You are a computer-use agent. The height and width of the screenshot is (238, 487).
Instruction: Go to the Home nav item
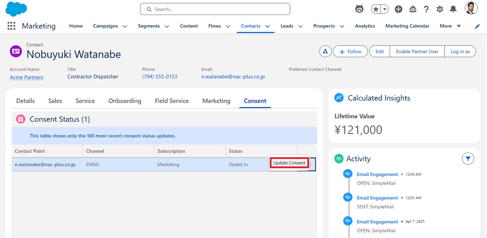point(76,26)
